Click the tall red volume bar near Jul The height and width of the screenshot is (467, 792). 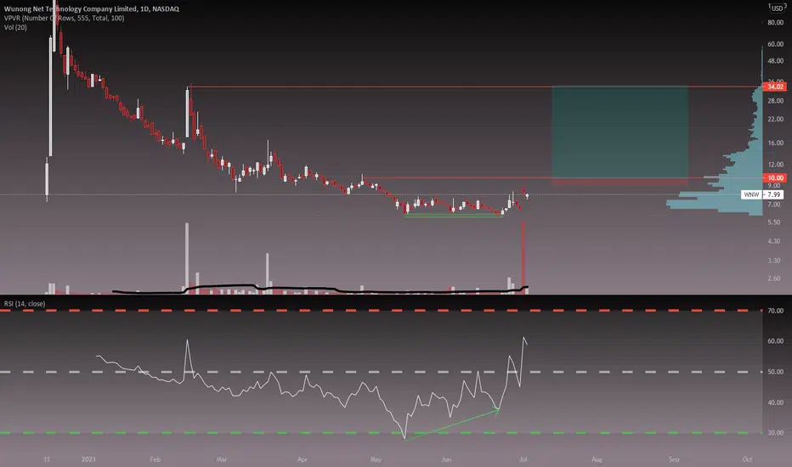pyautogui.click(x=523, y=257)
